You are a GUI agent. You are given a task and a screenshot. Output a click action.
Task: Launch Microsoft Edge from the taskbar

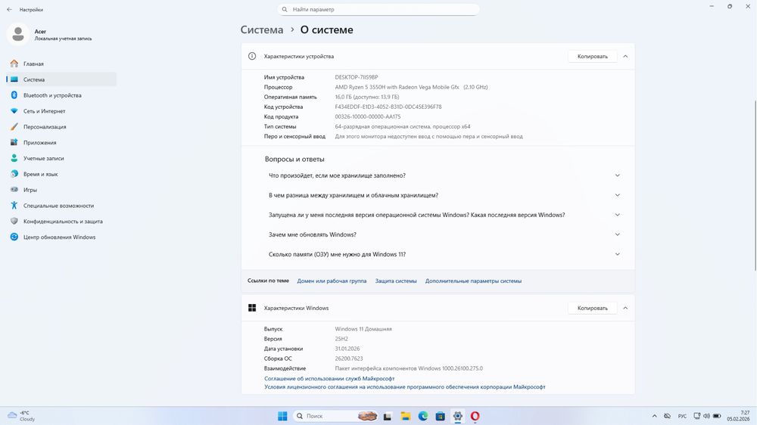click(423, 416)
